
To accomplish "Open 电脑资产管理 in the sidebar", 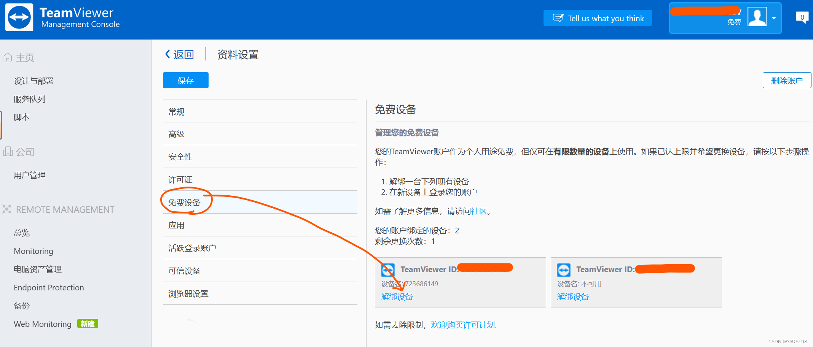I will [38, 269].
